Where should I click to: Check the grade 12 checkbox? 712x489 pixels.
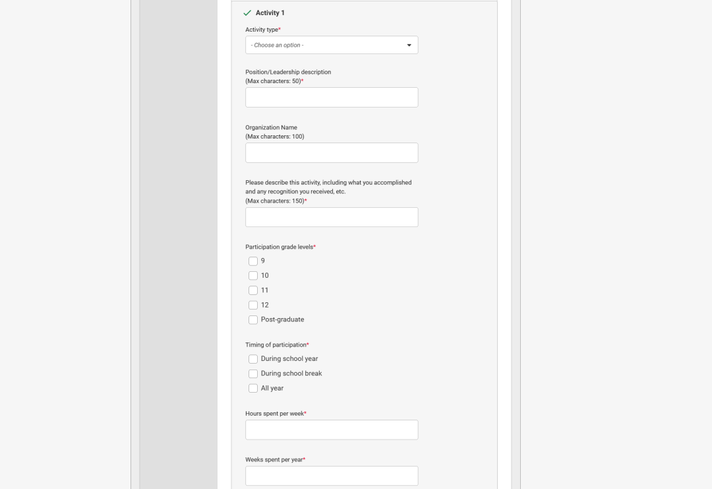(x=253, y=306)
